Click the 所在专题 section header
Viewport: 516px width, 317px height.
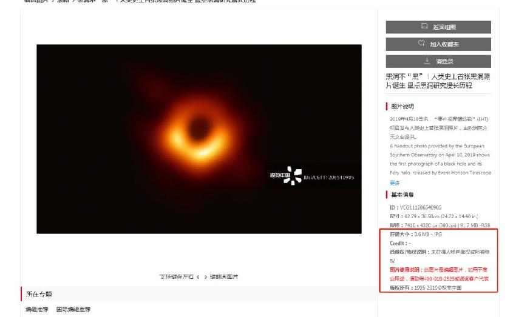pyautogui.click(x=39, y=294)
